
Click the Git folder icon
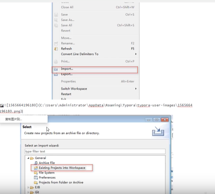coord(32,192)
